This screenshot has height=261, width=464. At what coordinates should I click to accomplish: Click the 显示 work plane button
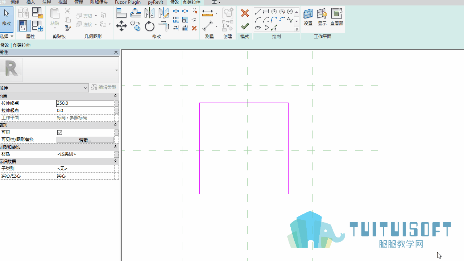pos(322,17)
